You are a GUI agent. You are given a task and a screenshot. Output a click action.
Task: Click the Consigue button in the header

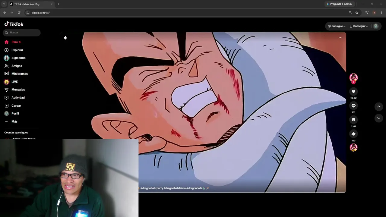(337, 26)
